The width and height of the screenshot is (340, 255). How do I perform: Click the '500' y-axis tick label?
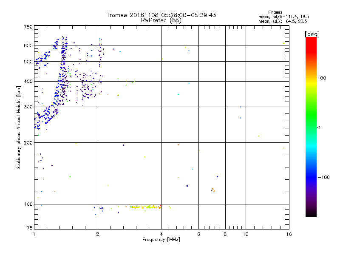click(x=28, y=62)
